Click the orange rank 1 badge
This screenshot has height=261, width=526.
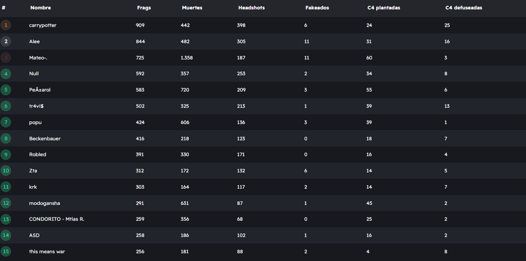tap(6, 25)
